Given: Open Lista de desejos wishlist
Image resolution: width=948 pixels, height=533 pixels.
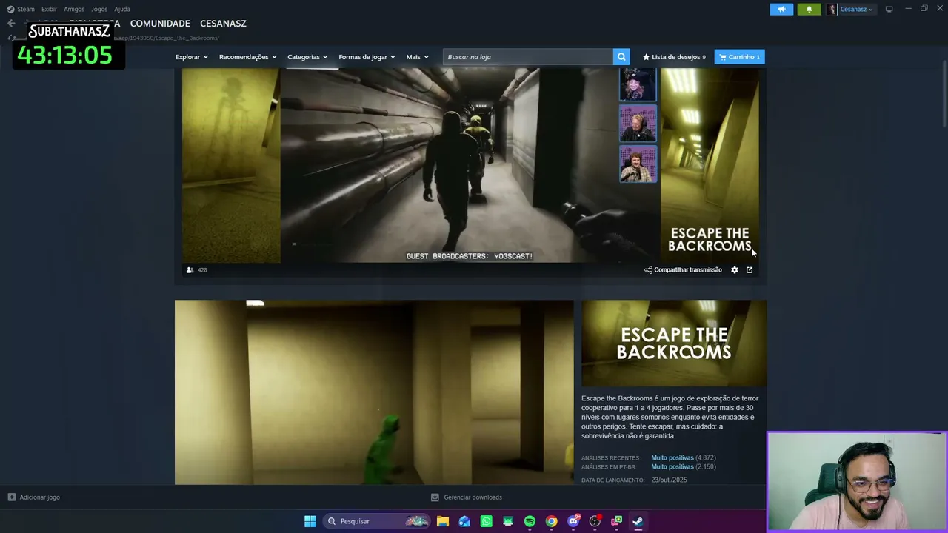Looking at the screenshot, I should 674,57.
